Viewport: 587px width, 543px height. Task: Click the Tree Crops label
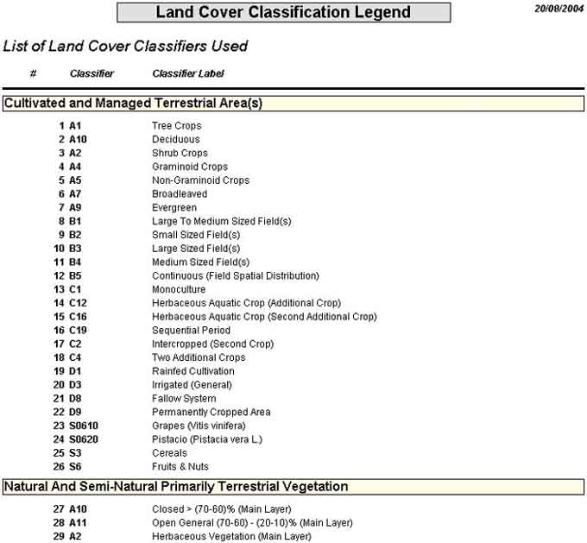(176, 126)
